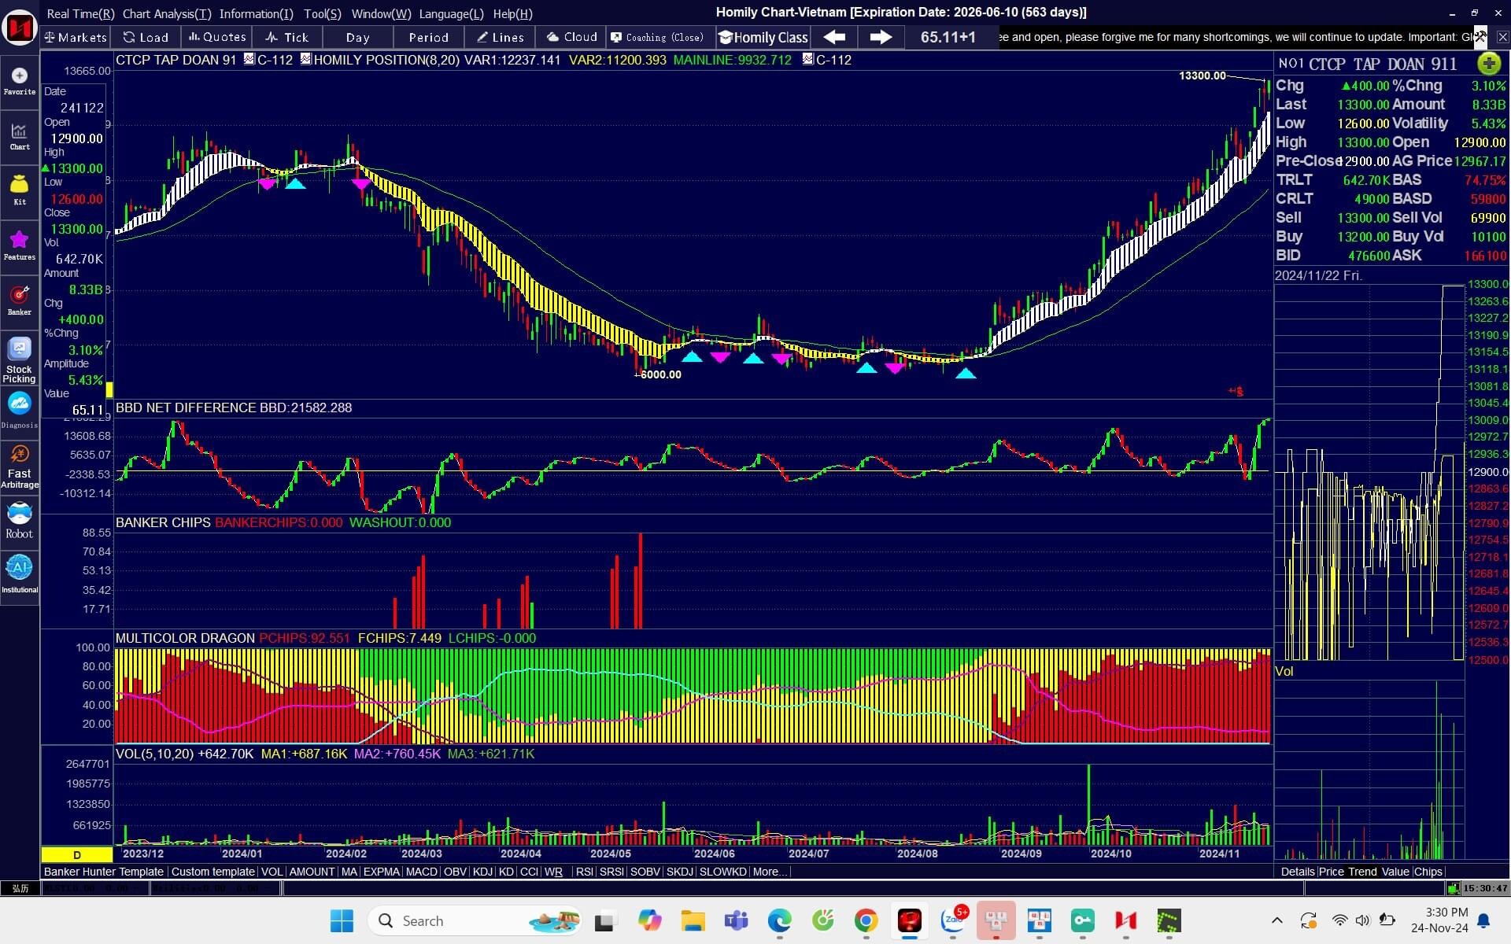Open the Diagnosis sidebar tool
The image size is (1511, 944).
[x=20, y=411]
